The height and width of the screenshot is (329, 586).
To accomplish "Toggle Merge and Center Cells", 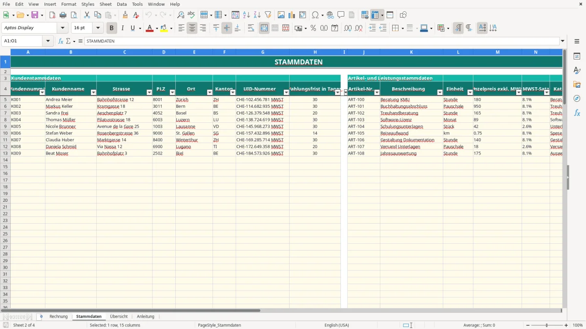I will tap(264, 28).
